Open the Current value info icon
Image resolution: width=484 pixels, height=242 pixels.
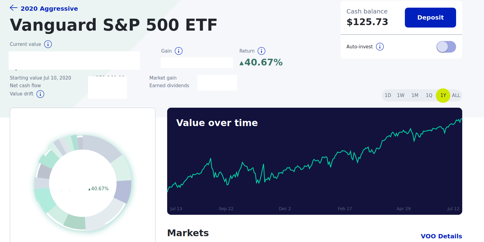coord(48,44)
